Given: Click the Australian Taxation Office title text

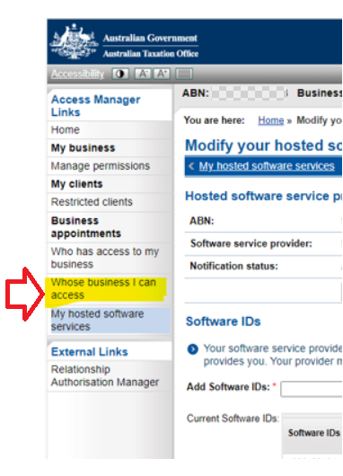Looking at the screenshot, I should click(x=151, y=54).
